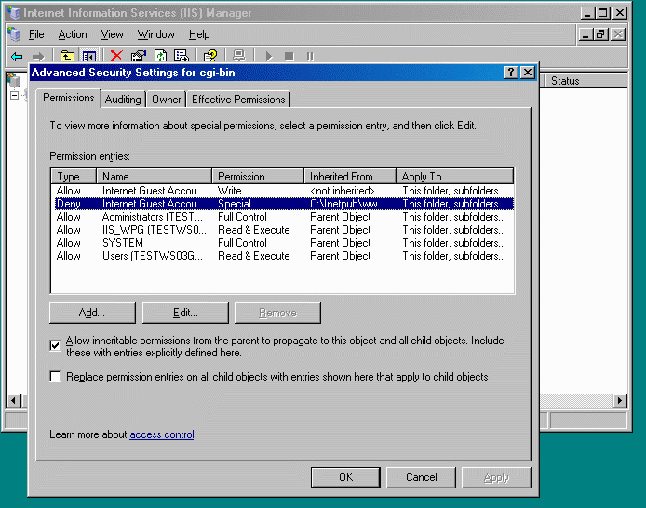646x508 pixels.
Task: Select the IIS root node tree icon
Action: [x=14, y=81]
